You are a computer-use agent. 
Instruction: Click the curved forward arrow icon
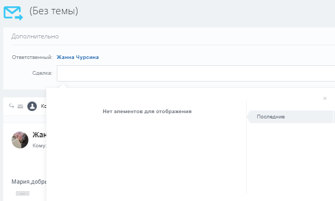click(12, 106)
